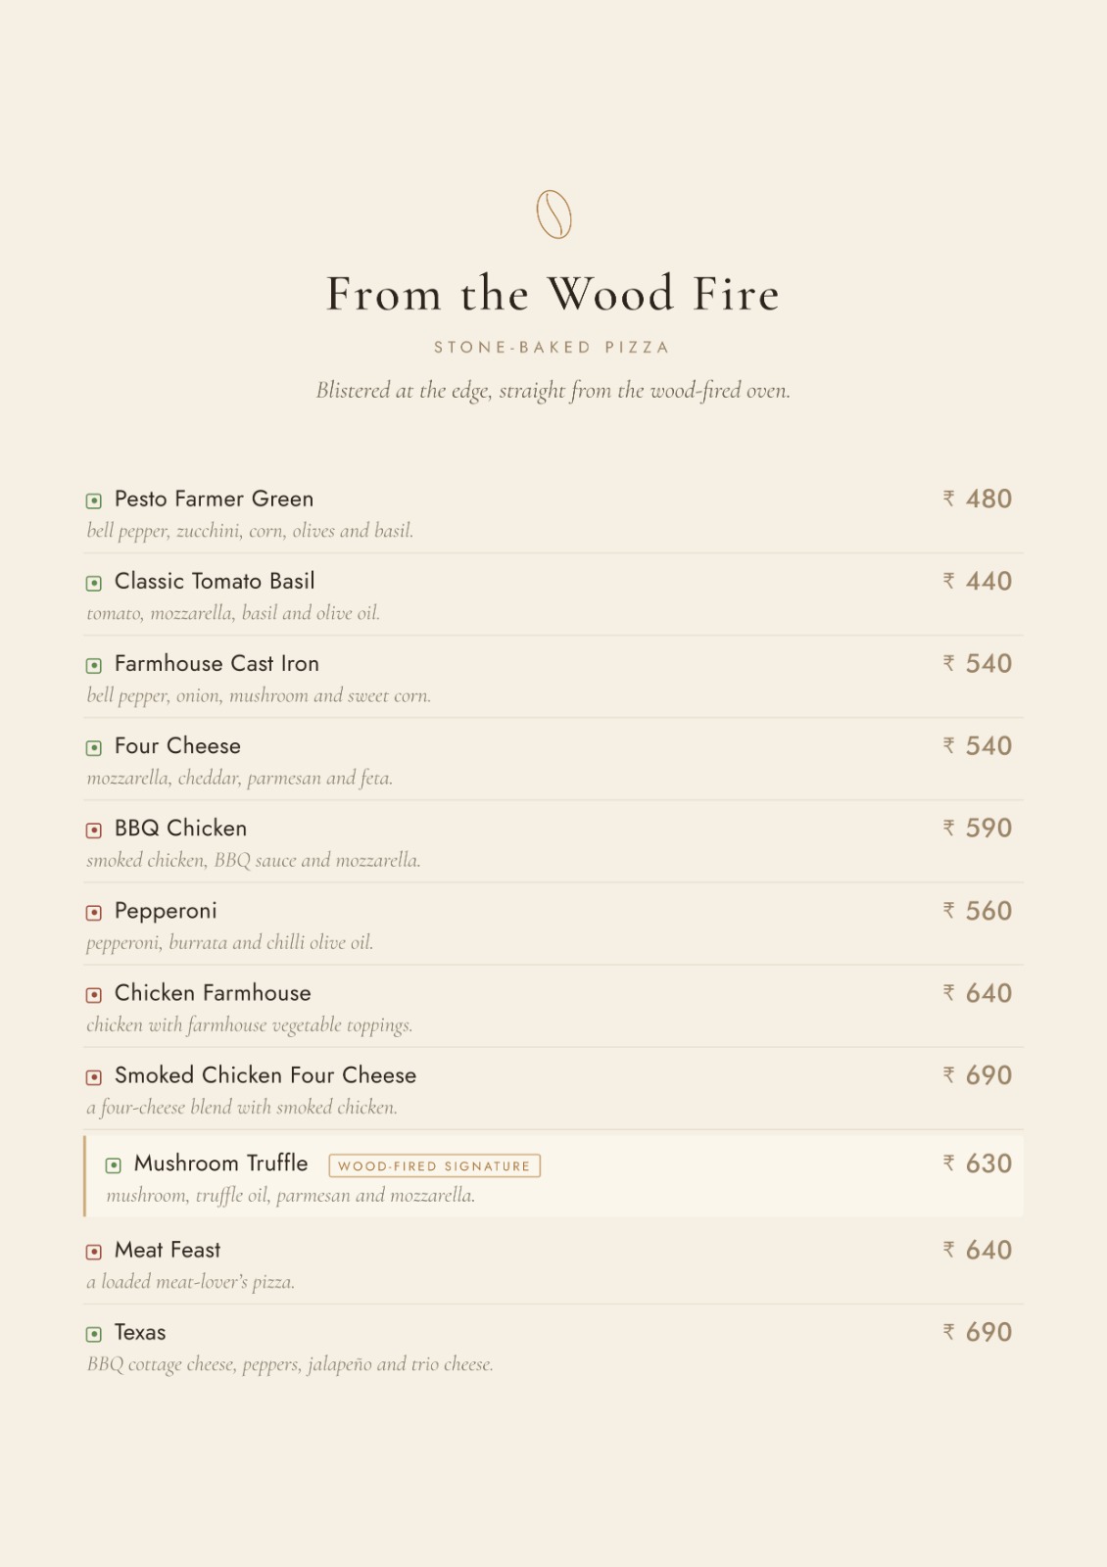1107x1567 pixels.
Task: Click the green veg icon beside Texas
Action: (x=94, y=1334)
